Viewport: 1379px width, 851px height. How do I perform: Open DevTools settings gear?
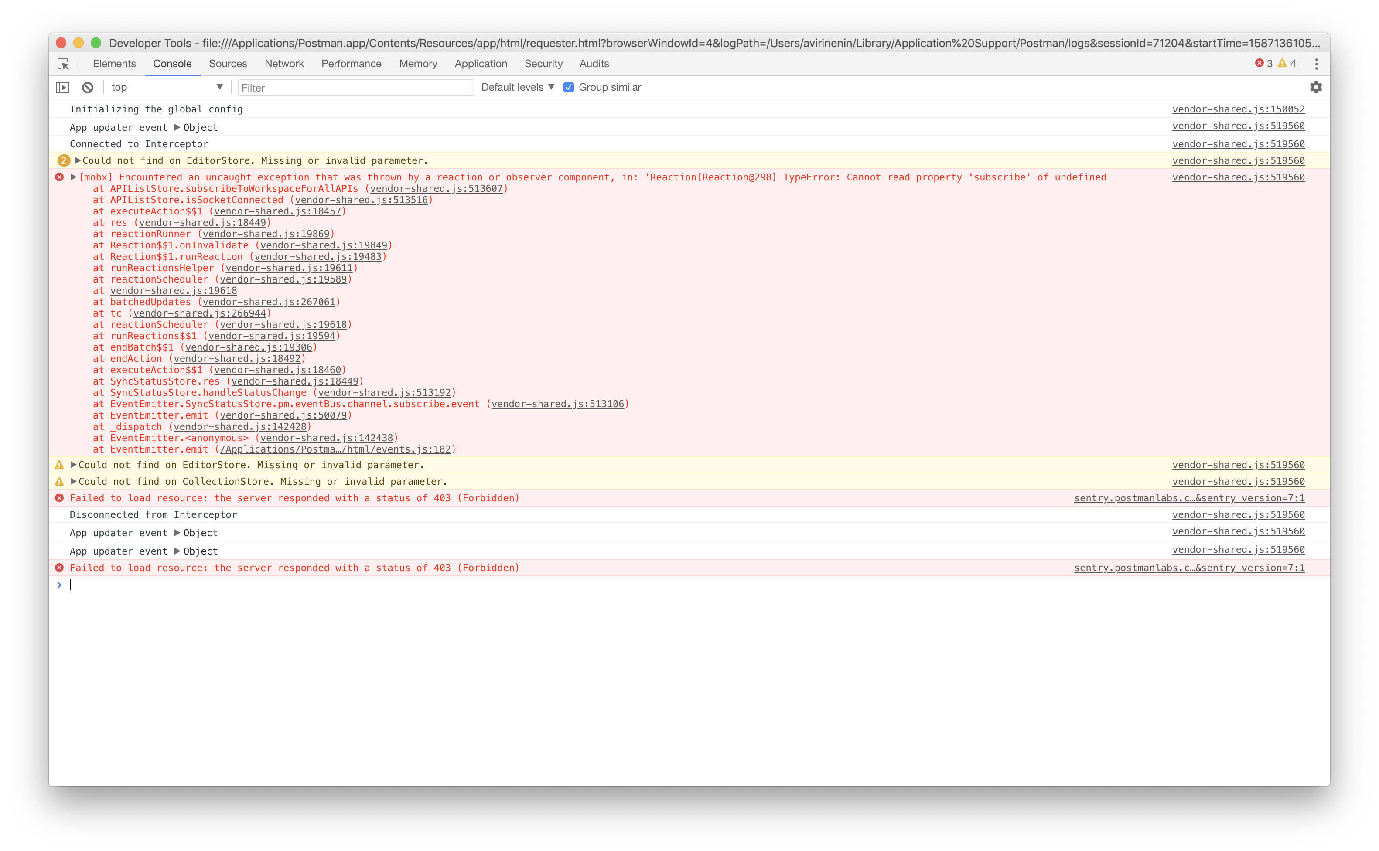tap(1316, 87)
